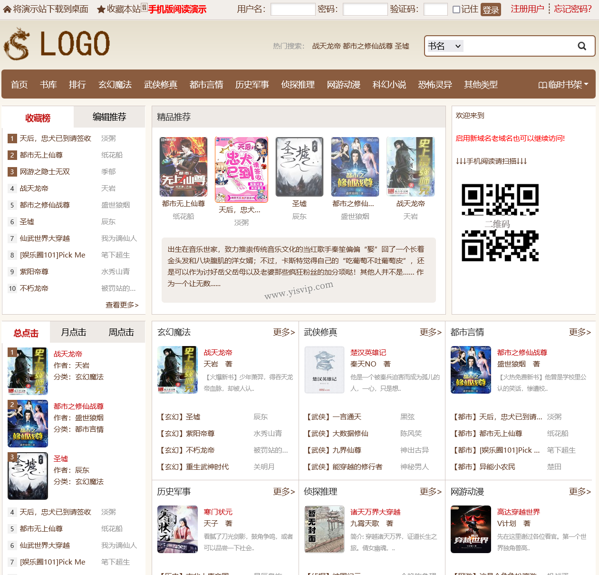The height and width of the screenshot is (575, 599).
Task: Check the 记住 remember-me checkbox
Action: coord(456,10)
